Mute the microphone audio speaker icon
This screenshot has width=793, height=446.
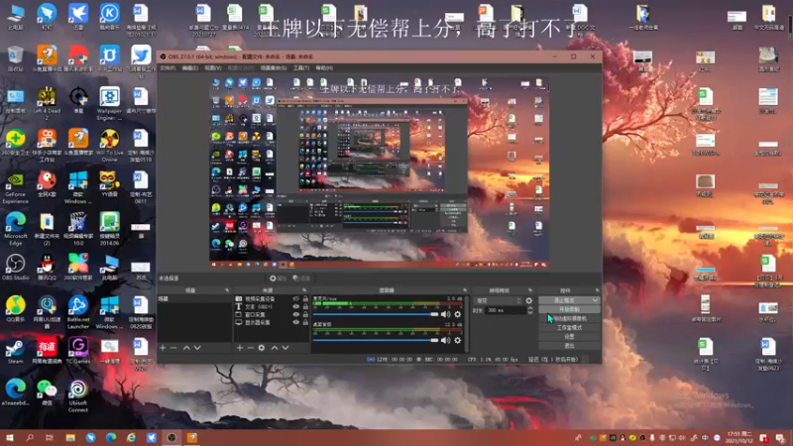(445, 314)
